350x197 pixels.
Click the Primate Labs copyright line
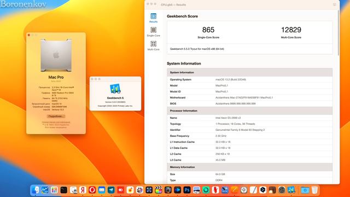[x=115, y=106]
